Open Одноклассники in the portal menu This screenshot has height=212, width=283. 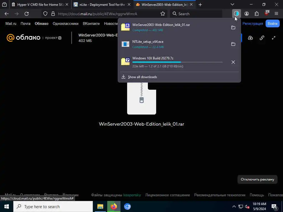pyautogui.click(x=65, y=24)
